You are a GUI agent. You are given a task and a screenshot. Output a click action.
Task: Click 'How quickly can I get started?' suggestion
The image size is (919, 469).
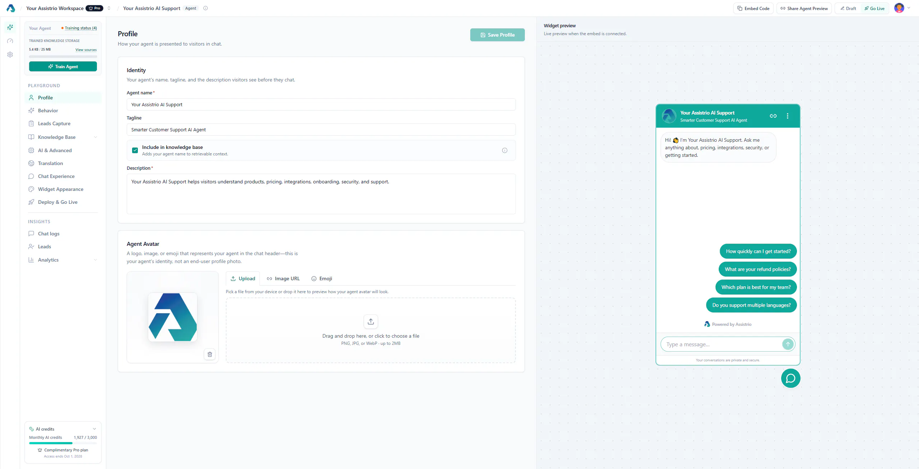[x=758, y=251]
